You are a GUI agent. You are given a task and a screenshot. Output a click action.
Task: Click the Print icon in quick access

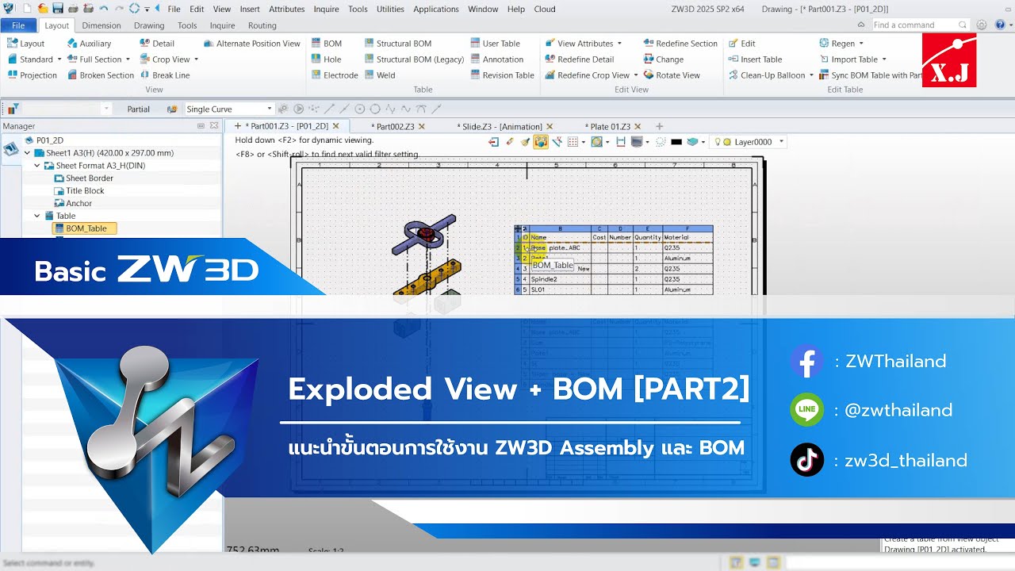[73, 9]
